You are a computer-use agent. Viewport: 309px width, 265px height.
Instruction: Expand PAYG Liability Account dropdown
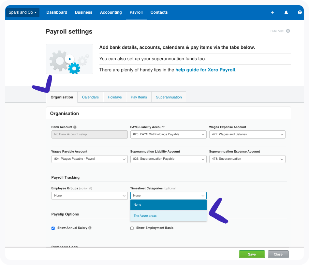coord(168,134)
